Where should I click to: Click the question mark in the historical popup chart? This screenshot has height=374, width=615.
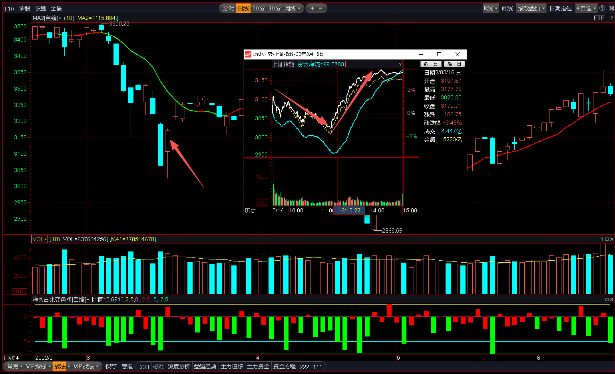[400, 64]
